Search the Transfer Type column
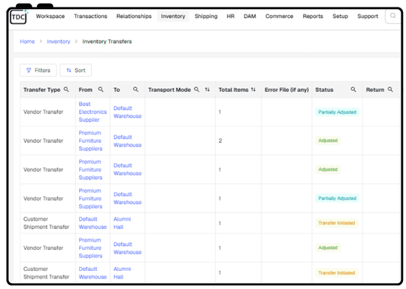406x289 pixels. coord(66,90)
